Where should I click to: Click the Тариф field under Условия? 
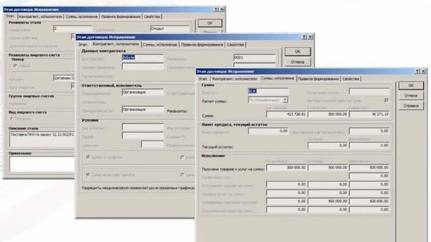143,136
